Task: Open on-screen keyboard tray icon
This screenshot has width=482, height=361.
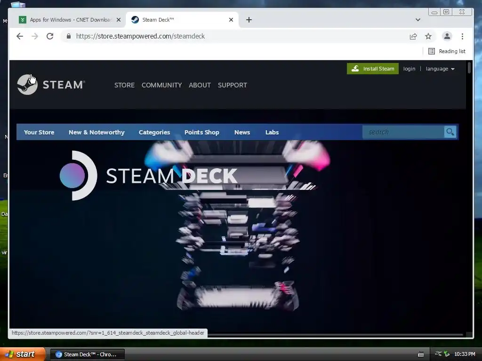Action: click(x=421, y=354)
